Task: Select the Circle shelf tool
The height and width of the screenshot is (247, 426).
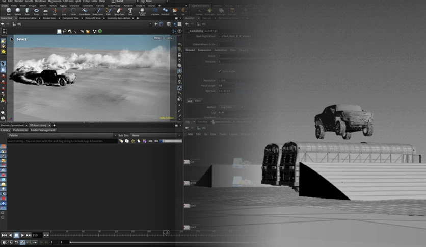Action: click(73, 11)
